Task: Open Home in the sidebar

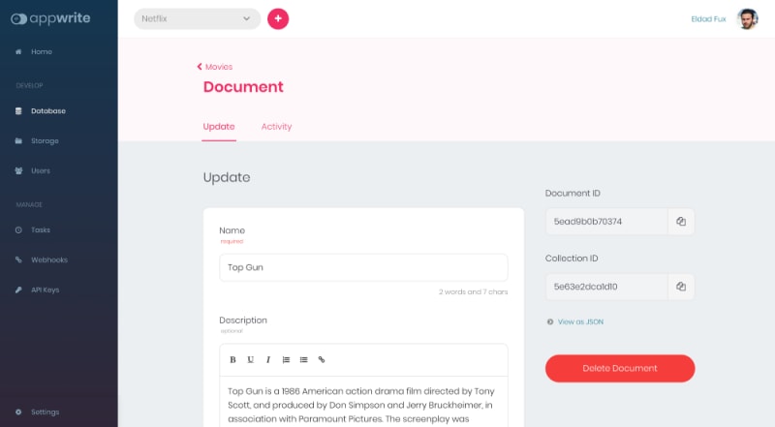Action: point(42,51)
